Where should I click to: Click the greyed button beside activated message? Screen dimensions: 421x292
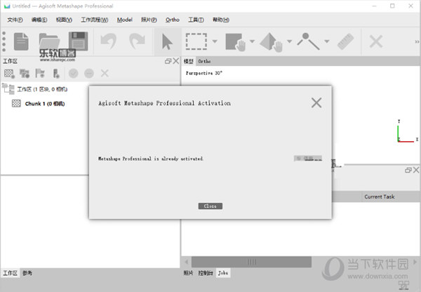(308, 159)
